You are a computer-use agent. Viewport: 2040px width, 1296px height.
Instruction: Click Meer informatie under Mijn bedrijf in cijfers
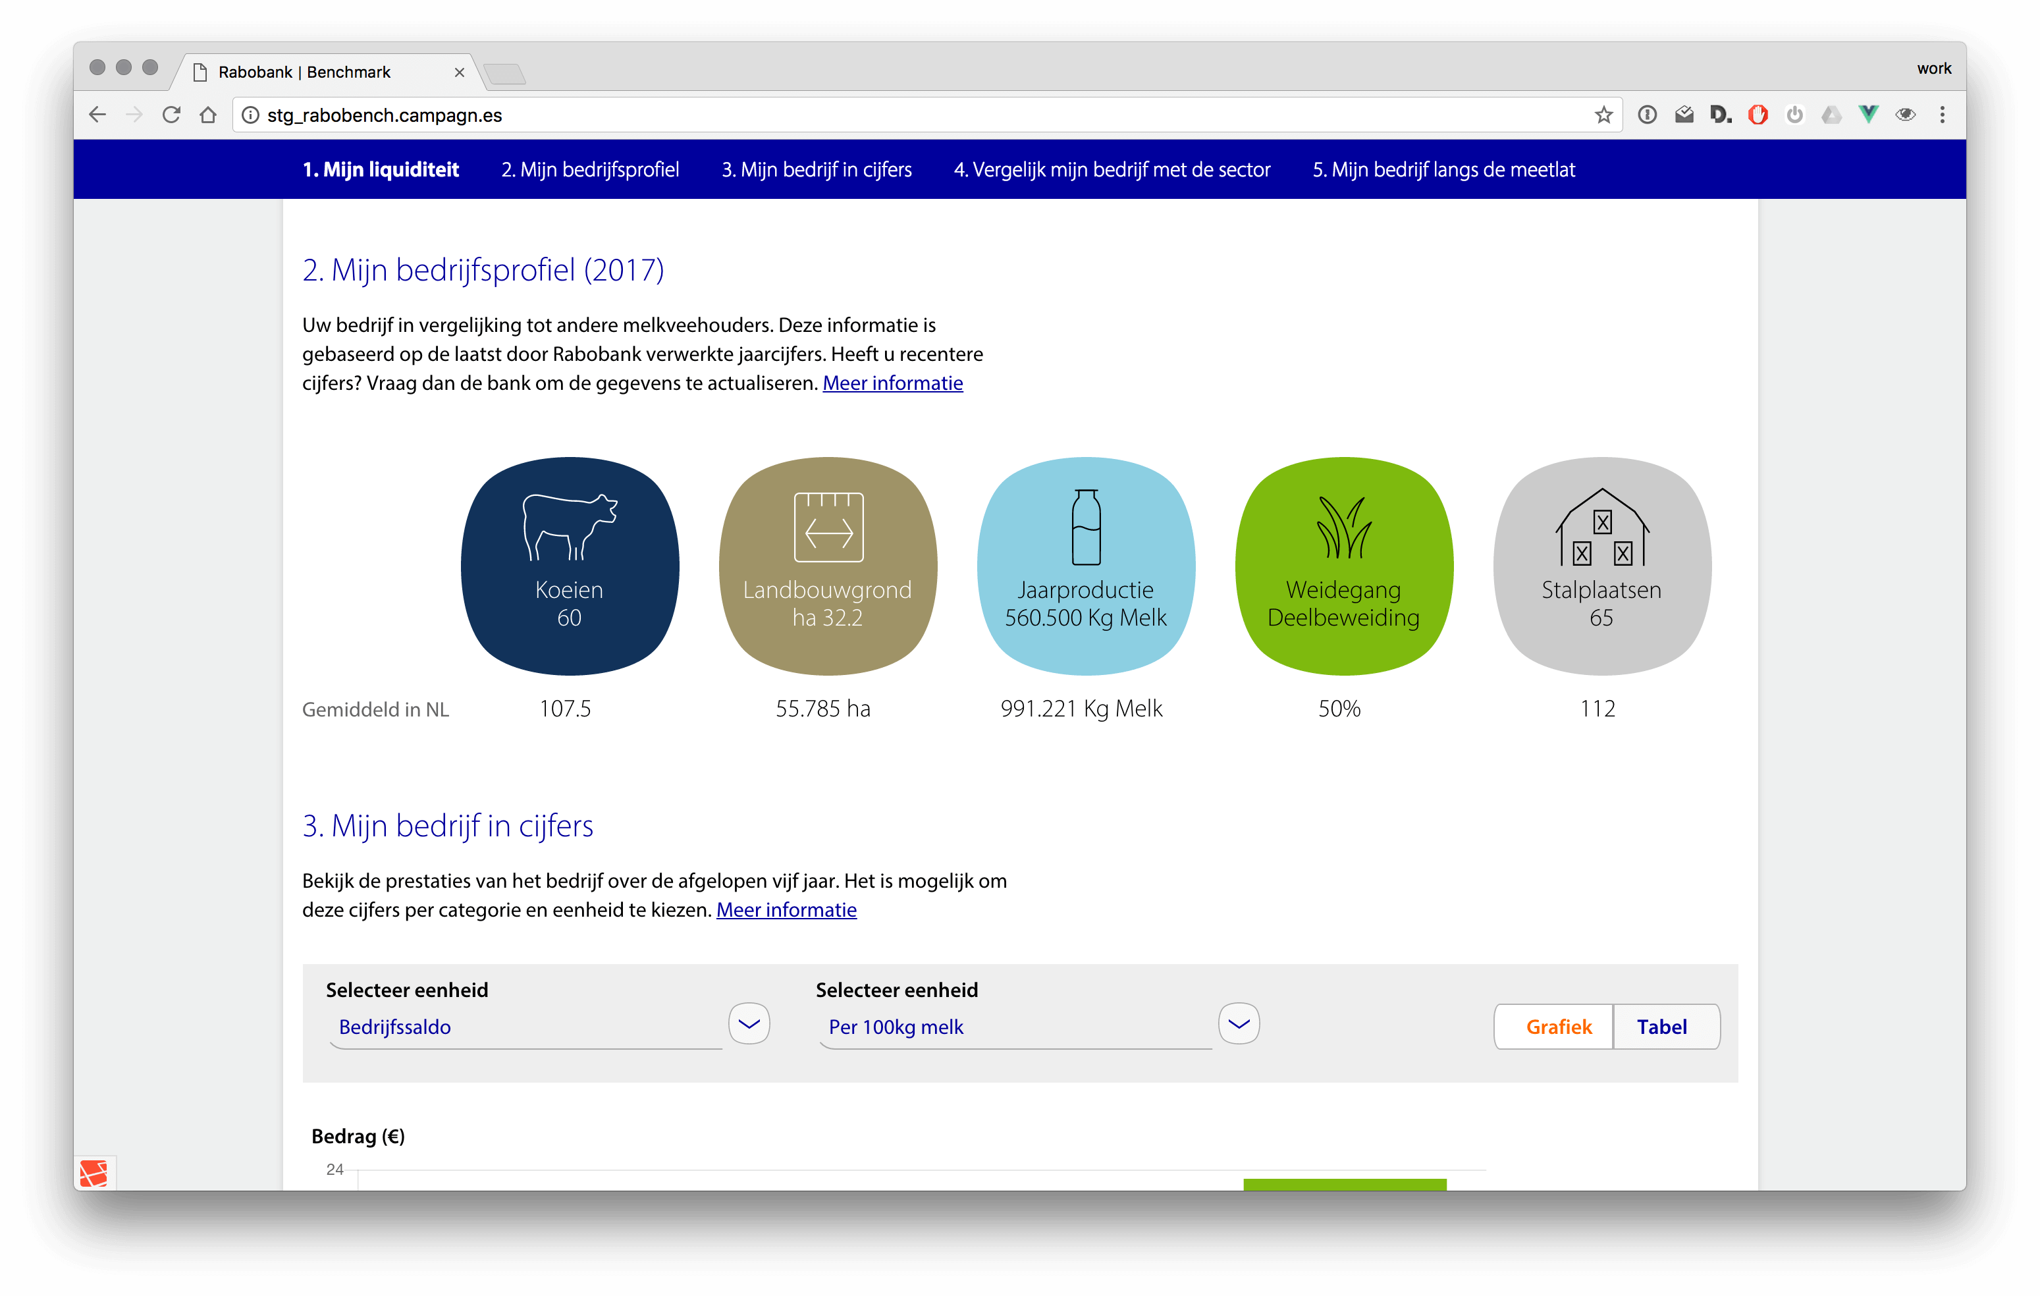click(786, 909)
